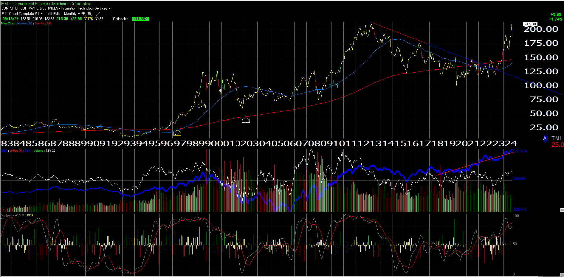Click the gray resize handle of middle pane
Viewport: 564px width, 277px height.
pyautogui.click(x=562, y=210)
